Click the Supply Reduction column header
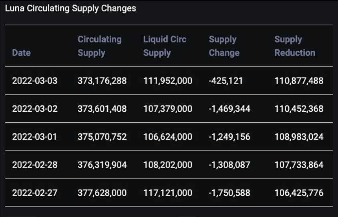The height and width of the screenshot is (217, 338). [x=294, y=46]
